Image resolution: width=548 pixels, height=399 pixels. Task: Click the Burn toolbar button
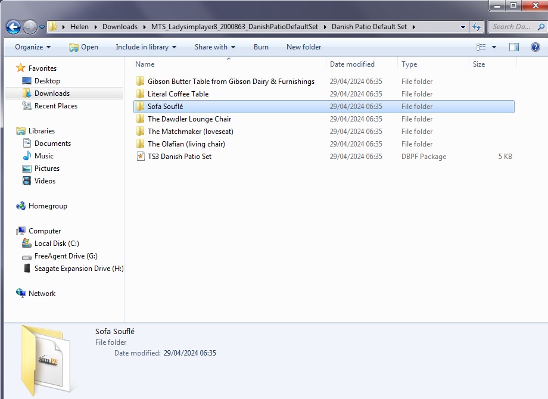[x=261, y=47]
